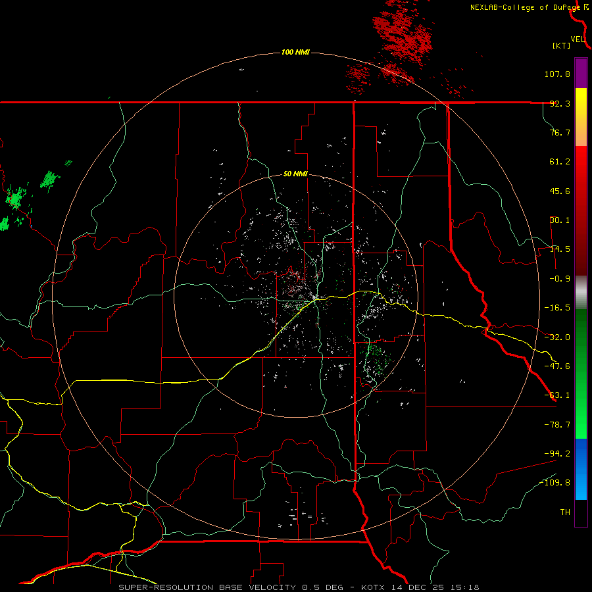Click the NEXLAB-College of DuPage label

525,7
